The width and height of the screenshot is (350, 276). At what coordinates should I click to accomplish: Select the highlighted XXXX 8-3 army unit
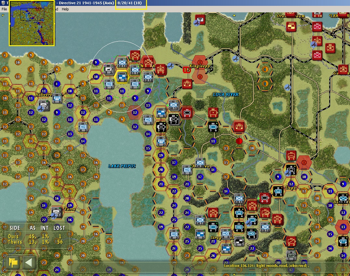122,77
